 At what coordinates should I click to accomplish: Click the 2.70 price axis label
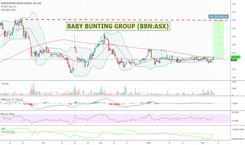tap(234, 12)
